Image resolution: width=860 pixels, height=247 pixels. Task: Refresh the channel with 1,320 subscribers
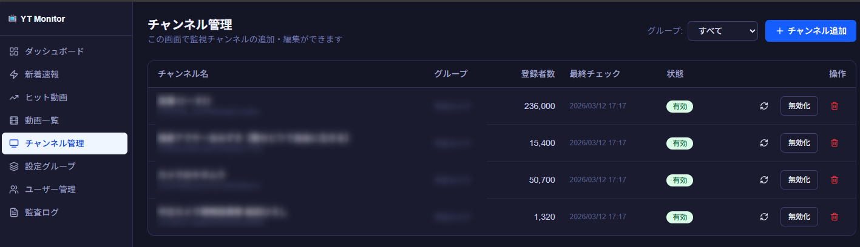pyautogui.click(x=764, y=217)
